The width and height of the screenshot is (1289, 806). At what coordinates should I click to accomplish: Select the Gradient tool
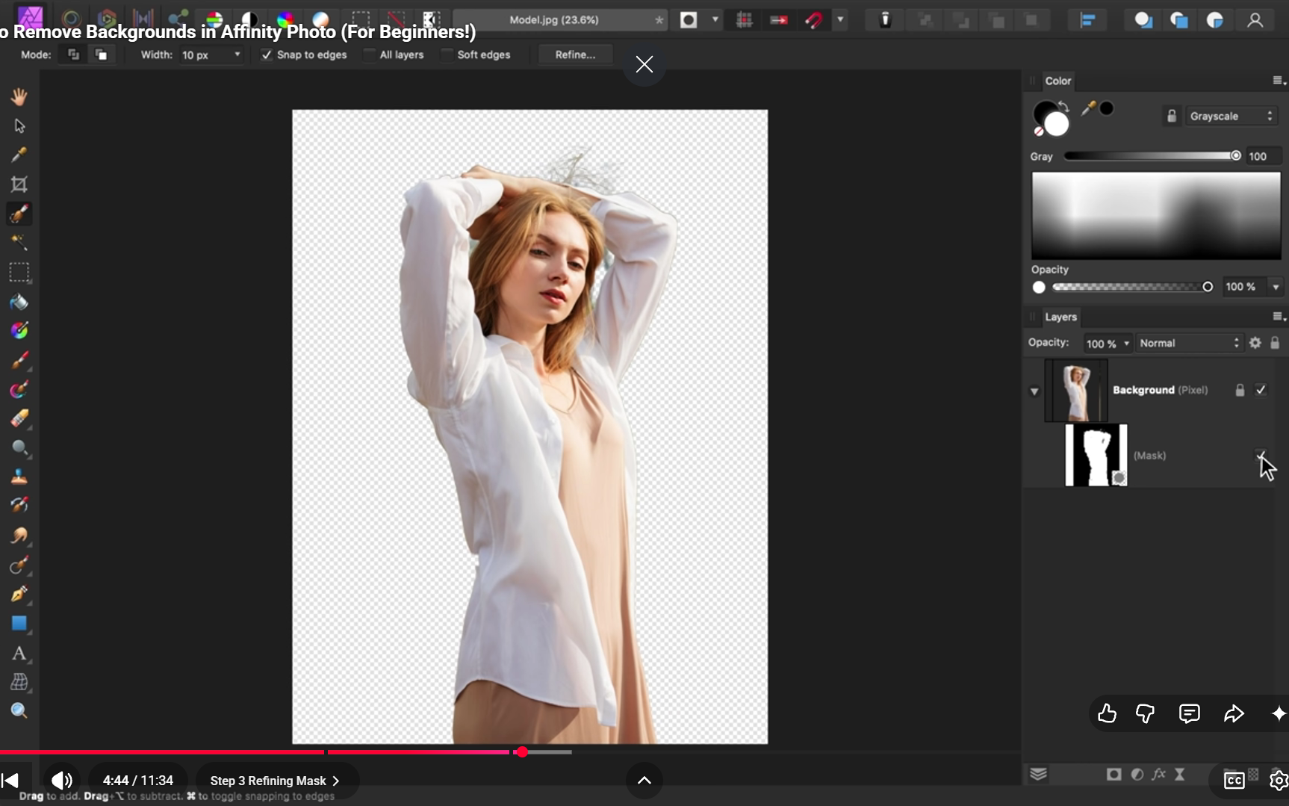19,331
